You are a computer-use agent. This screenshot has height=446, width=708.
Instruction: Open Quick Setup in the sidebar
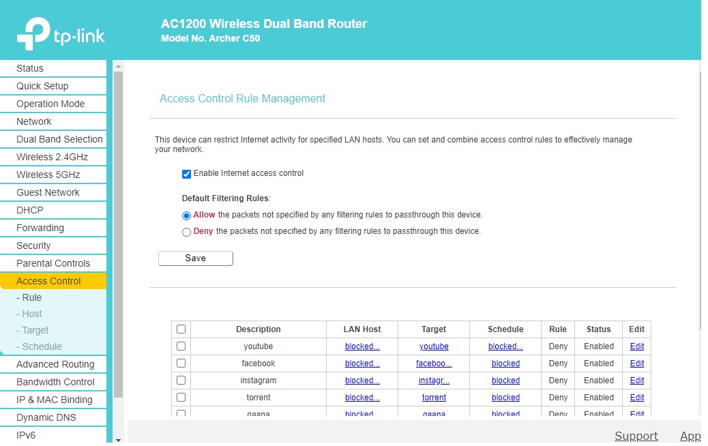(53, 86)
